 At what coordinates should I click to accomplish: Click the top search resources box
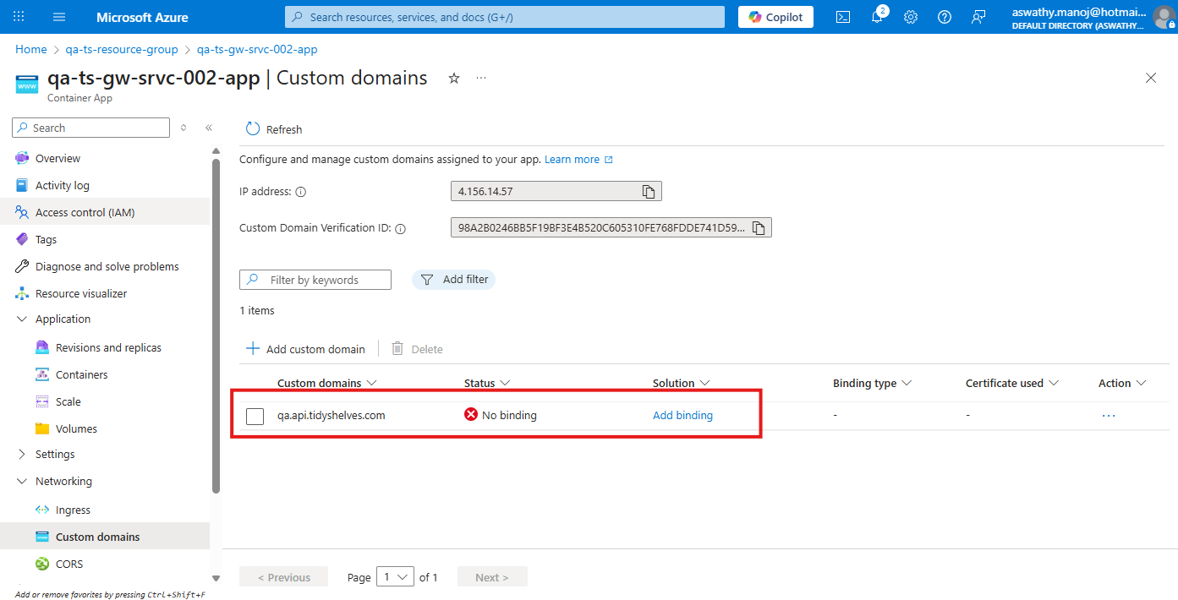pos(505,17)
